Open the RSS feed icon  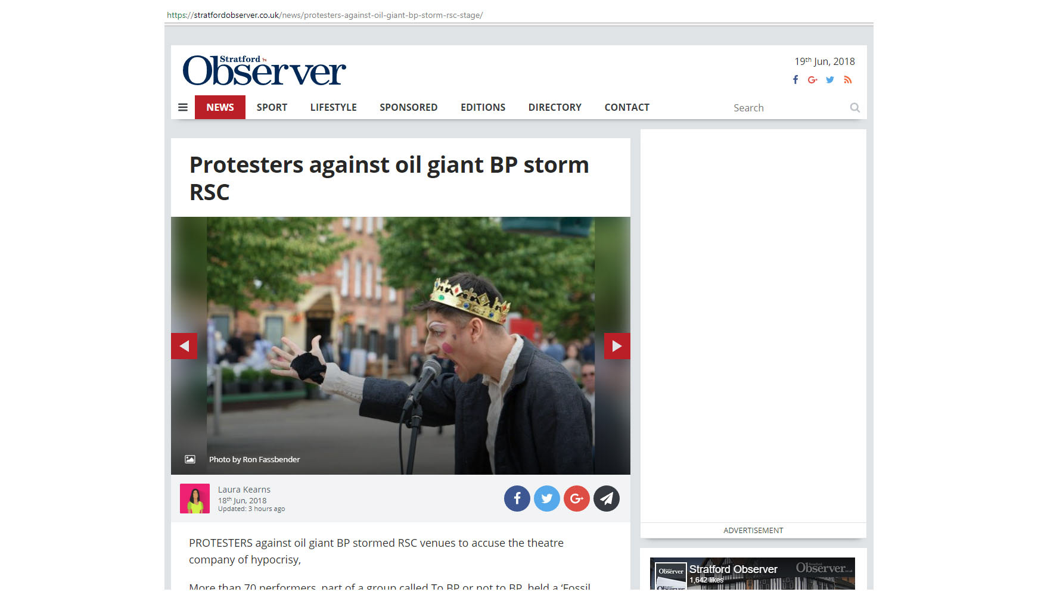[x=848, y=80]
